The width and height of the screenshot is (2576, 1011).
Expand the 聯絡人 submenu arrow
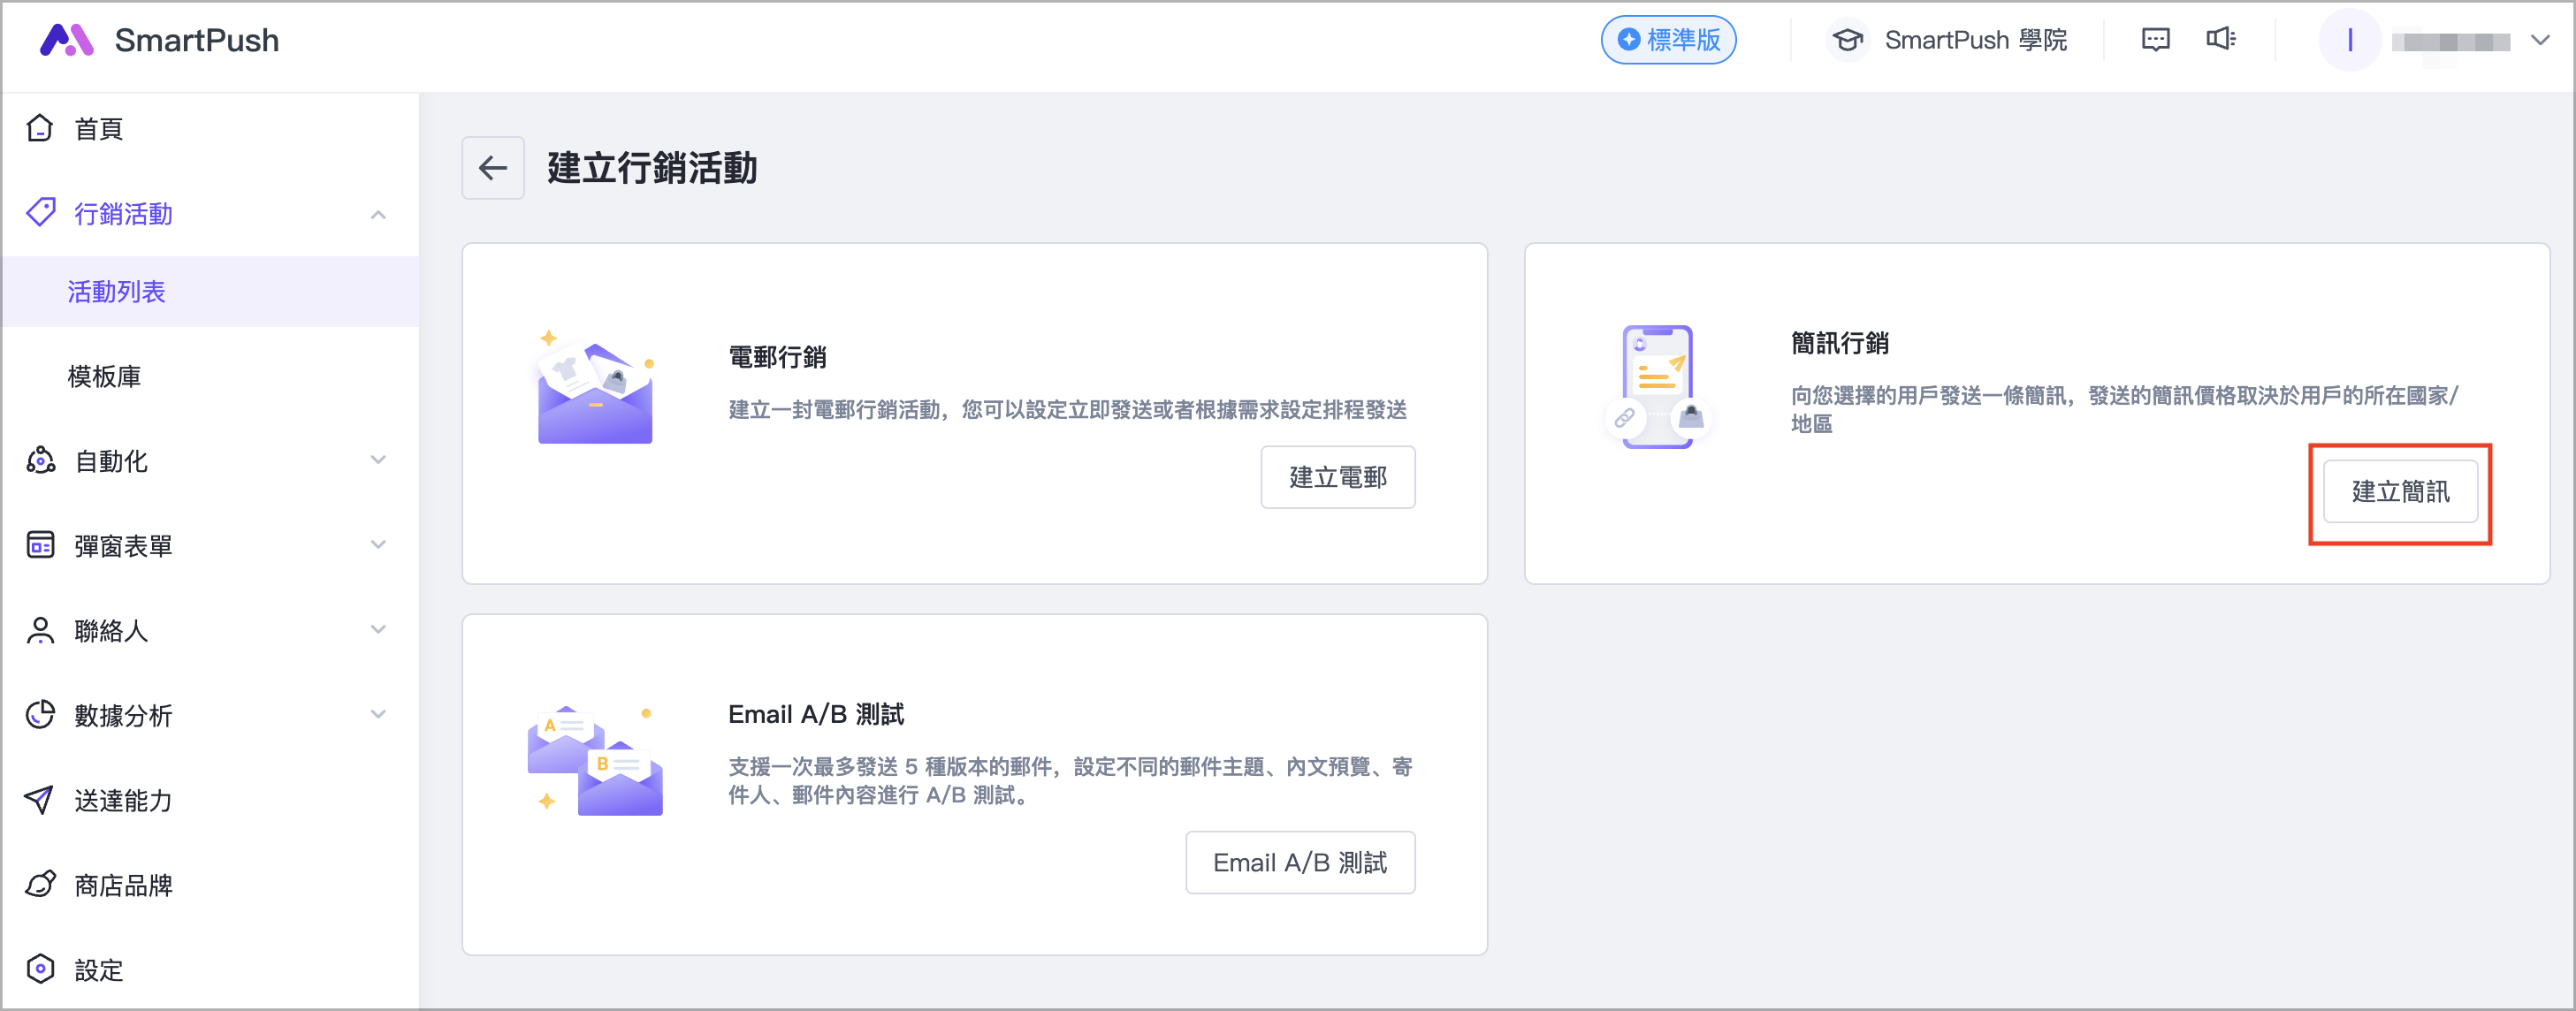tap(378, 630)
